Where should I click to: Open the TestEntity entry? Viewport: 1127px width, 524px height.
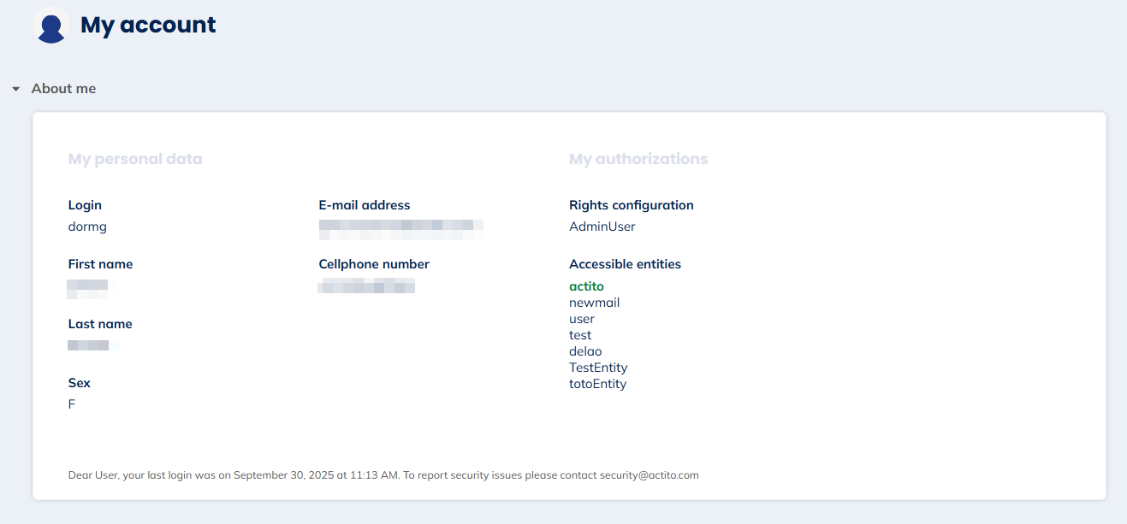pyautogui.click(x=598, y=368)
